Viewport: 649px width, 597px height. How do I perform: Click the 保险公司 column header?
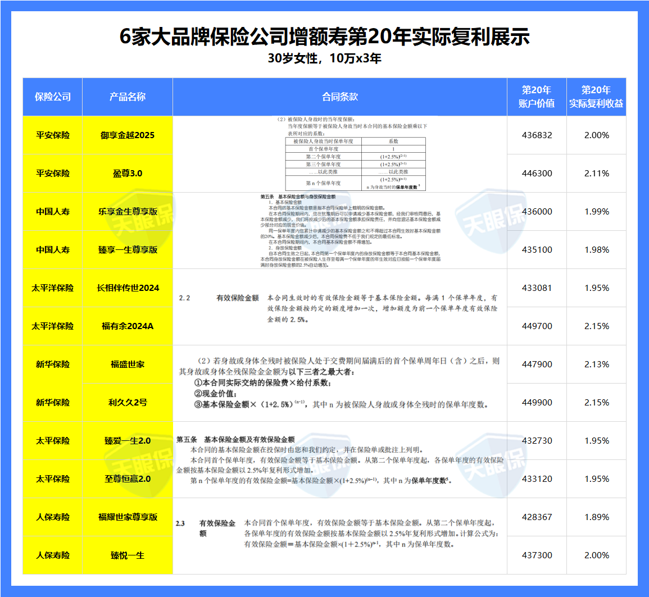click(52, 97)
